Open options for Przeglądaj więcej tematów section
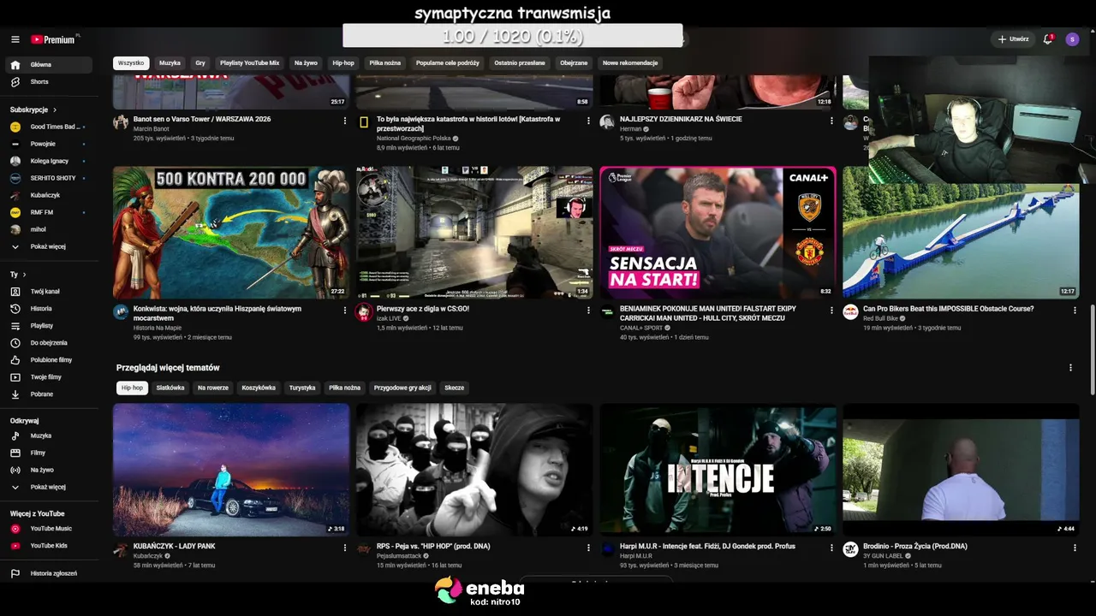This screenshot has height=616, width=1096. (1070, 368)
